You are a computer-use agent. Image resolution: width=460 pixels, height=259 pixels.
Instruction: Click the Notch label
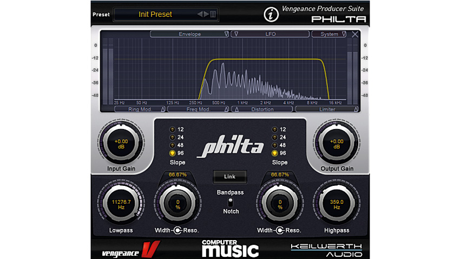(x=231, y=211)
